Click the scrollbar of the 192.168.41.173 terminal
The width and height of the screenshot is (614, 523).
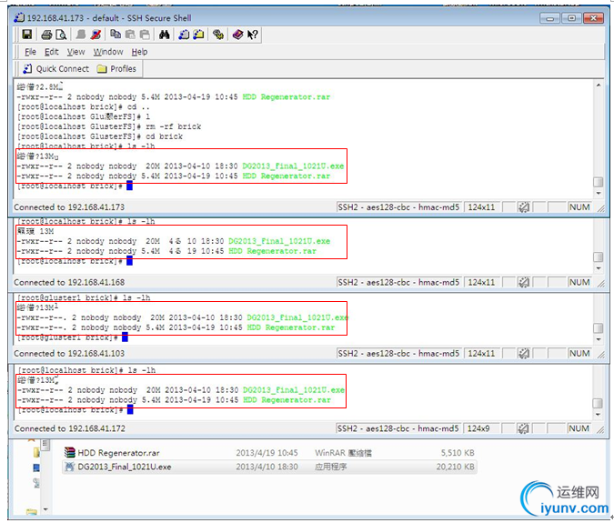598,136
